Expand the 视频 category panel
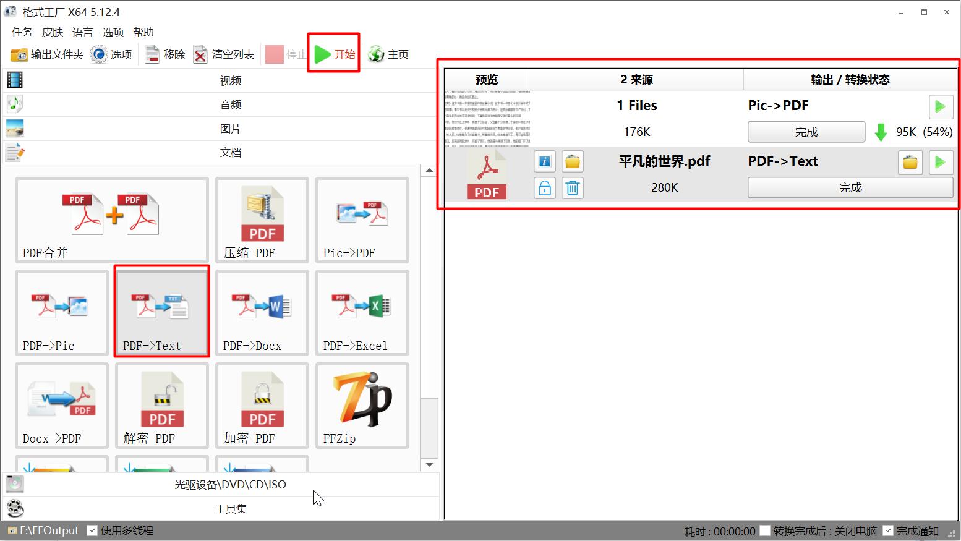The height and width of the screenshot is (541, 961). coord(230,80)
